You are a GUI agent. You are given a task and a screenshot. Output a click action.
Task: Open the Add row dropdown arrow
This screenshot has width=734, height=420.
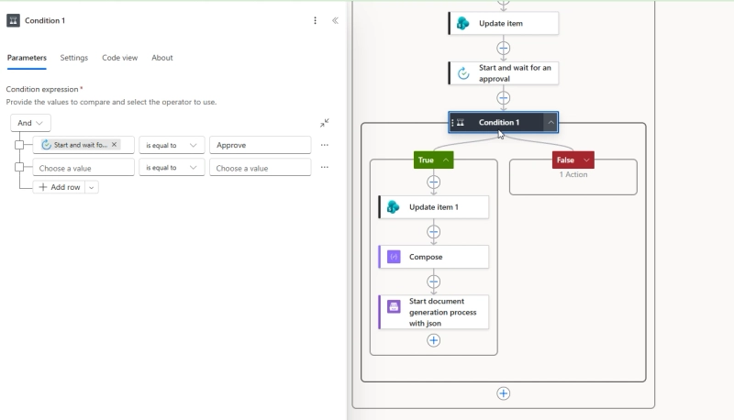click(92, 187)
